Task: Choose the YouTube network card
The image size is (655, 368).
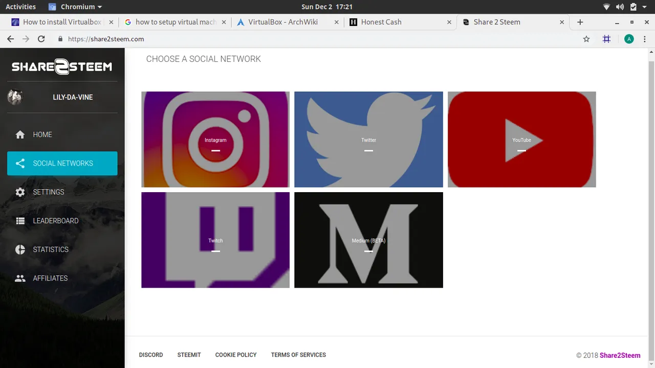Action: click(522, 140)
